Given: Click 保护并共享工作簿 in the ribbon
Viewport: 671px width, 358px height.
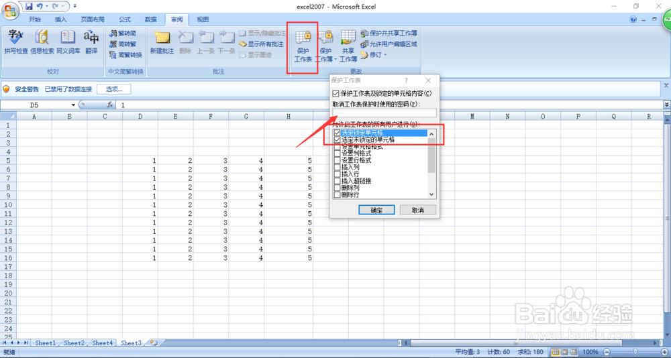Looking at the screenshot, I should point(389,32).
